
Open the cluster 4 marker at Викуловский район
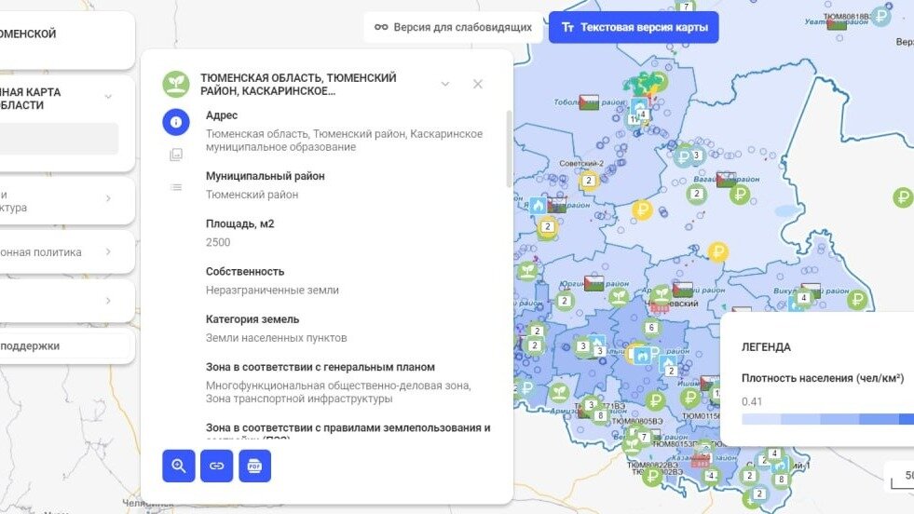point(804,298)
